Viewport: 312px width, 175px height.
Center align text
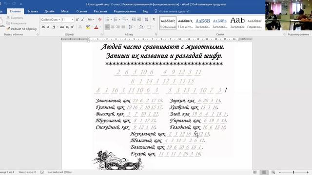point(113,27)
